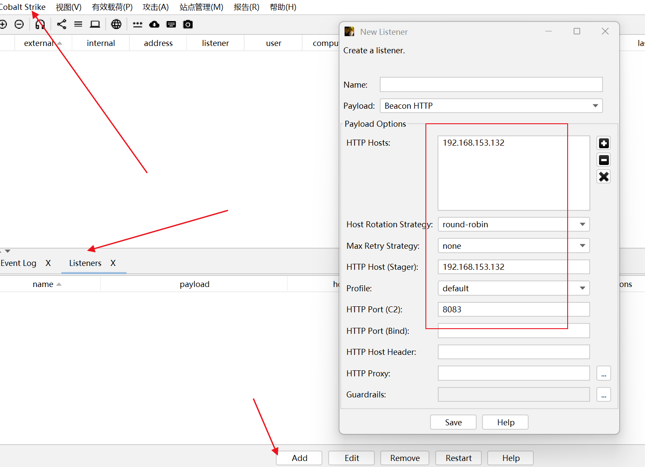Sort sessions by address column
Screen dimensions: 645x467
pyautogui.click(x=158, y=43)
